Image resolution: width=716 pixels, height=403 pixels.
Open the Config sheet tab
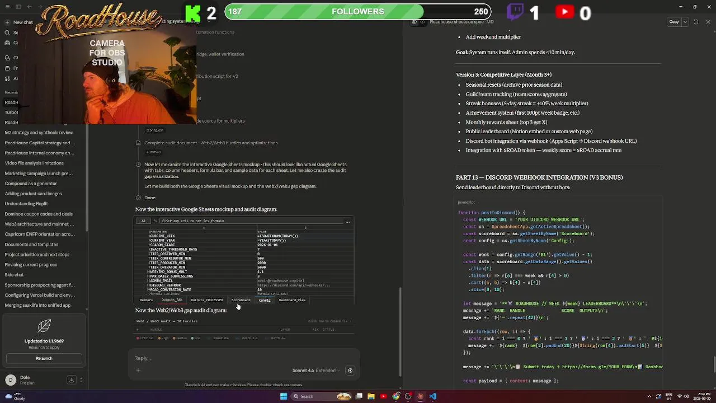(x=265, y=300)
